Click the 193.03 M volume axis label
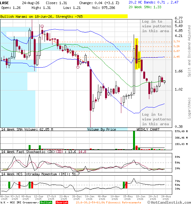This screenshot has height=204, width=191. coord(181,144)
